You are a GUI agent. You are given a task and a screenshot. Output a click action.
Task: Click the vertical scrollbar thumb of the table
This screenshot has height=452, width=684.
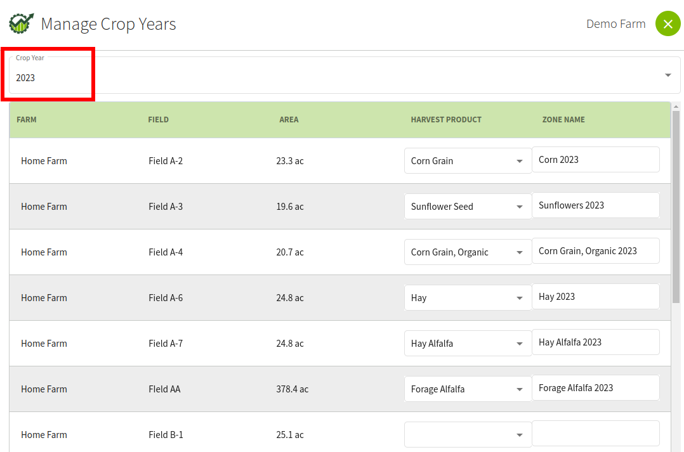676,207
